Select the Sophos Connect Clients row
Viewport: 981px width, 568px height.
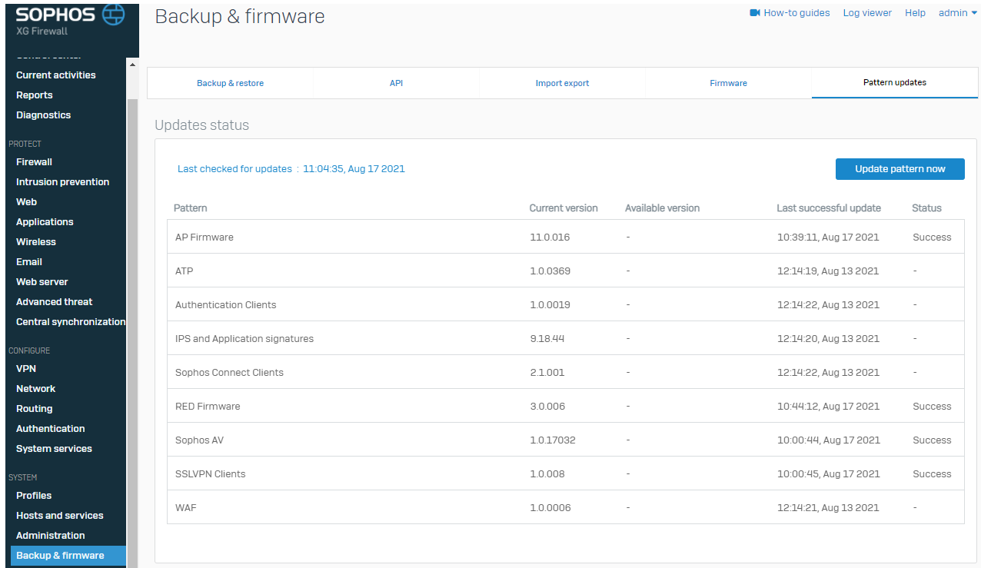pyautogui.click(x=565, y=372)
